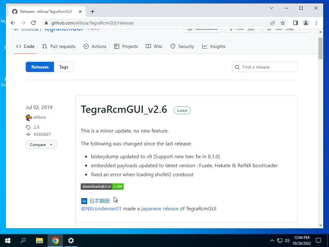This screenshot has width=329, height=247.
Task: Open commit 42658d7
Action: tap(42, 134)
